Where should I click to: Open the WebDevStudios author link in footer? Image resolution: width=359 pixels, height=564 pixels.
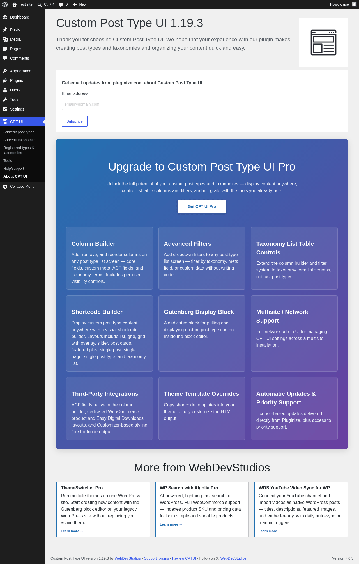128,558
